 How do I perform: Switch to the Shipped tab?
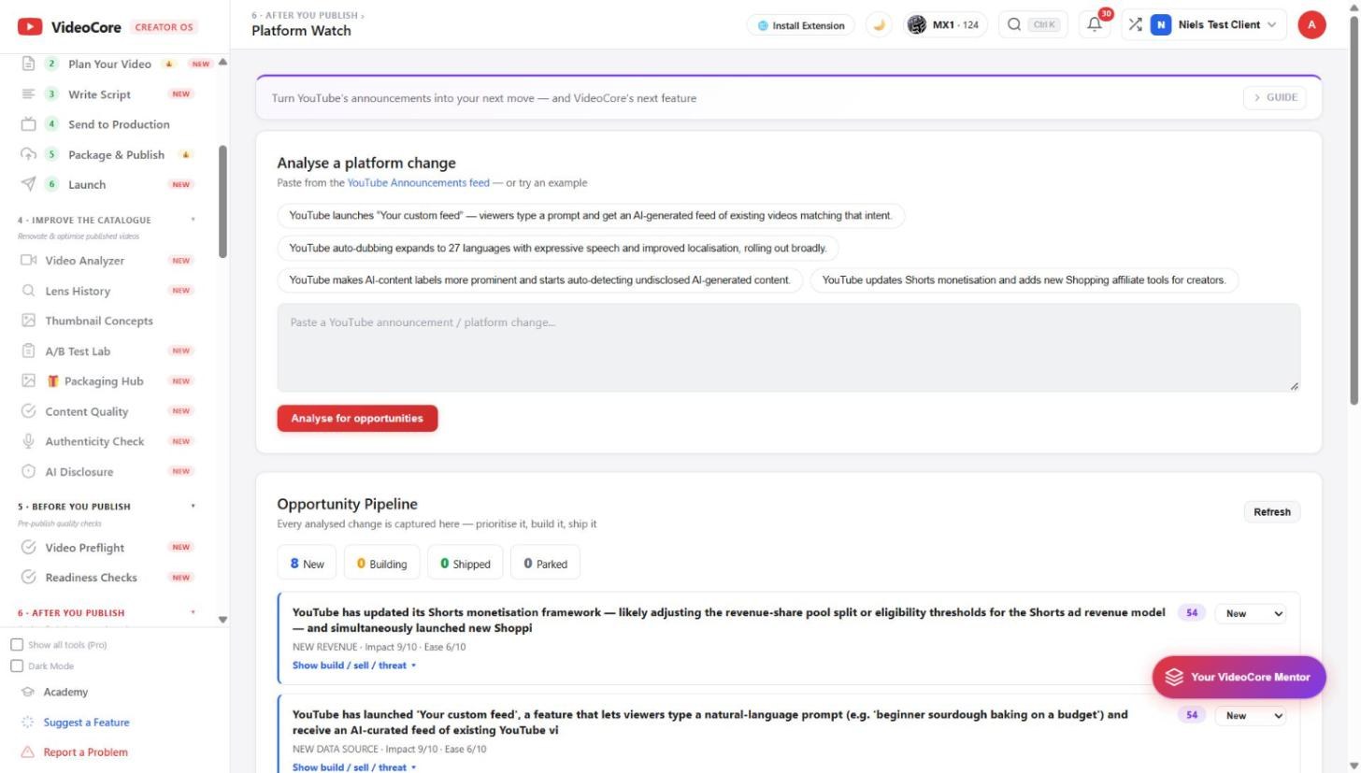tap(466, 564)
